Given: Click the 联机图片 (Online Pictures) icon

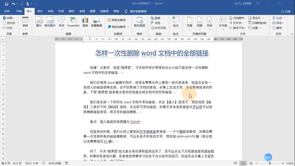Looking at the screenshot, I should point(50,22).
